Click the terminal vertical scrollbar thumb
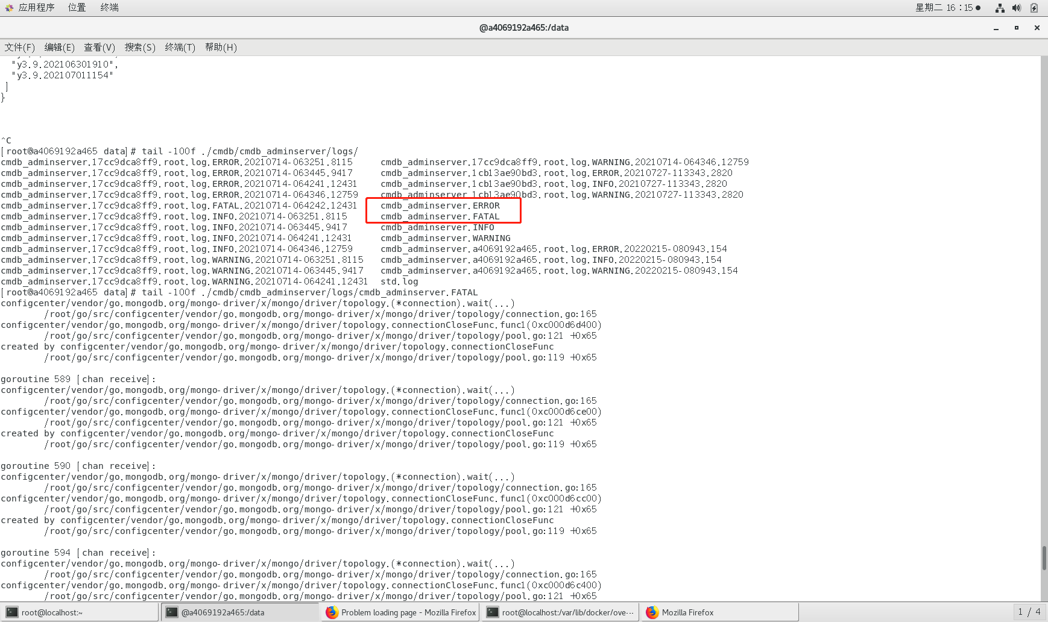The width and height of the screenshot is (1048, 622). click(1044, 558)
